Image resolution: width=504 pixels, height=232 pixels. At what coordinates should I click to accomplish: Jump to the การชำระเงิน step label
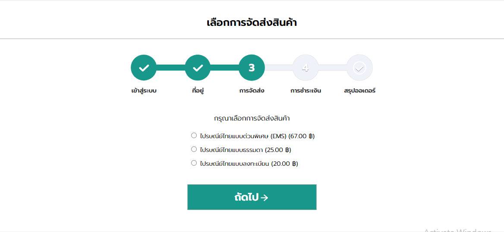306,91
